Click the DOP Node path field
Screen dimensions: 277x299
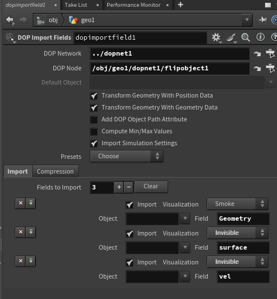pyautogui.click(x=170, y=69)
